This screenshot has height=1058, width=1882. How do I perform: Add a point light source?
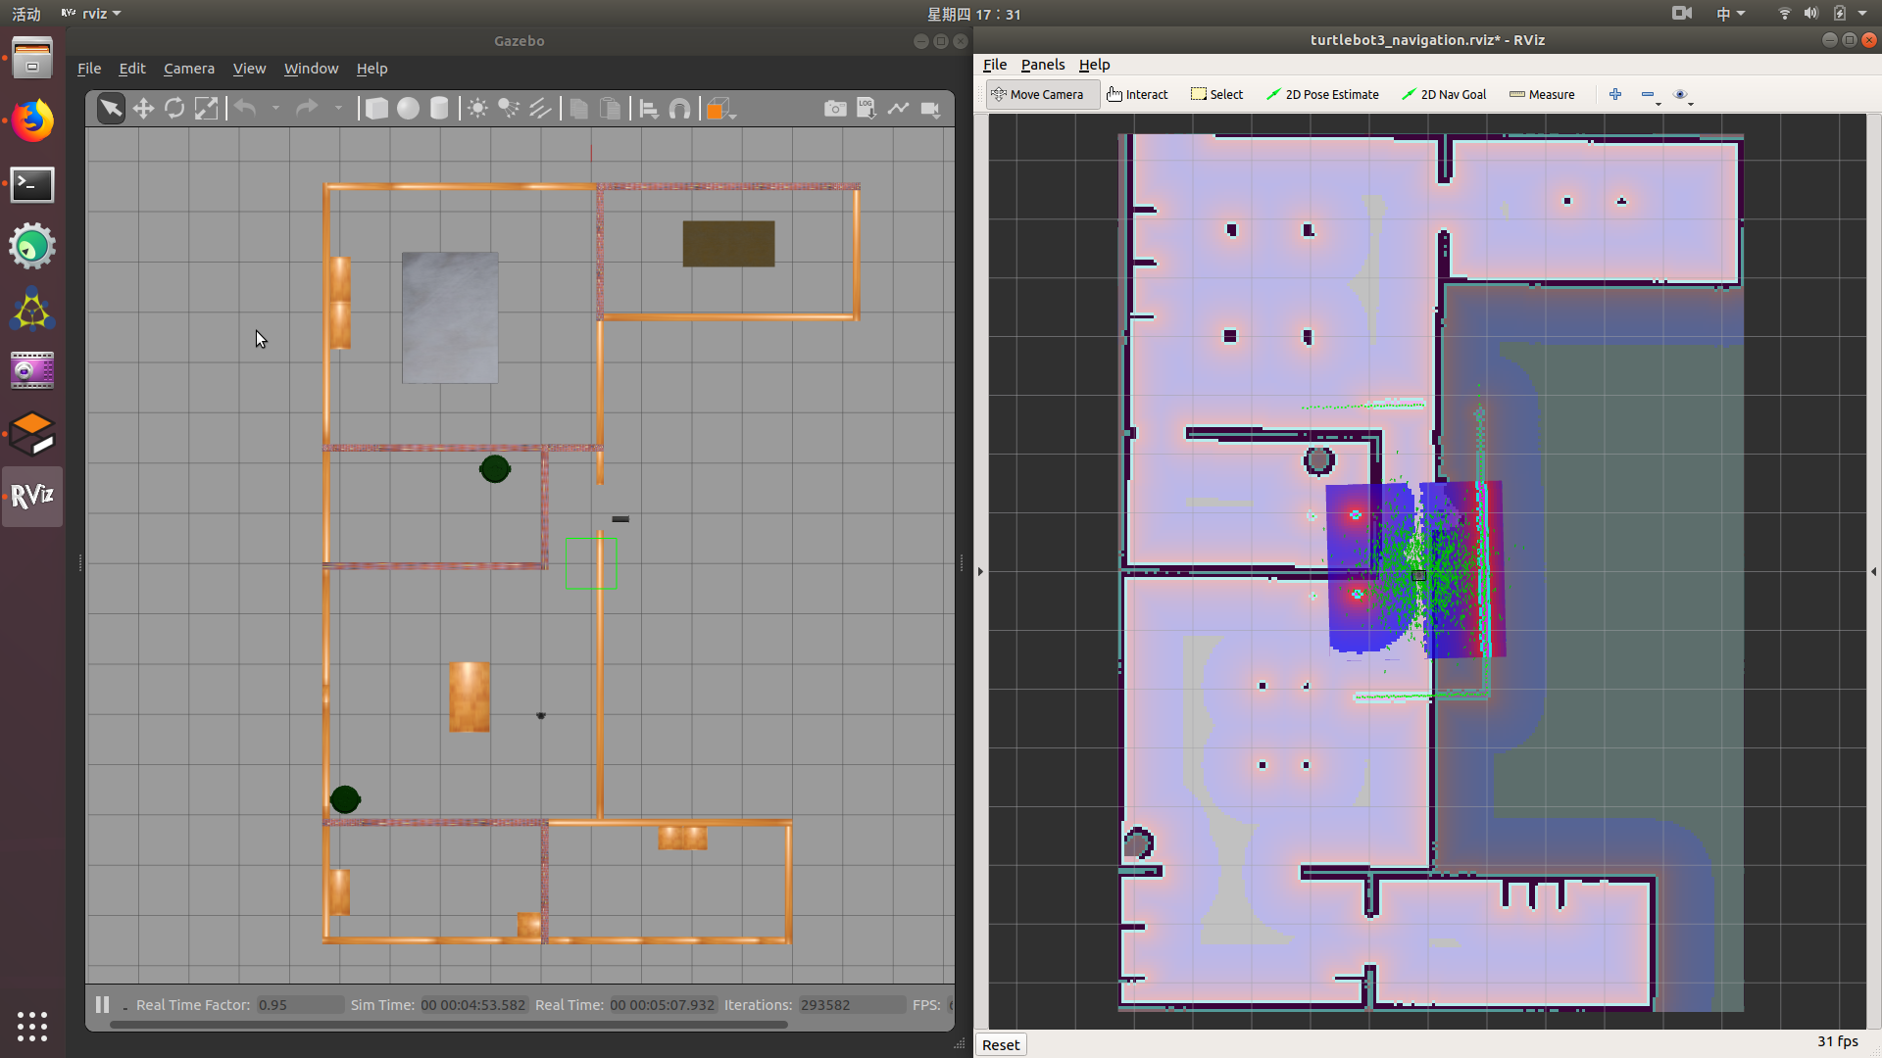(x=477, y=109)
